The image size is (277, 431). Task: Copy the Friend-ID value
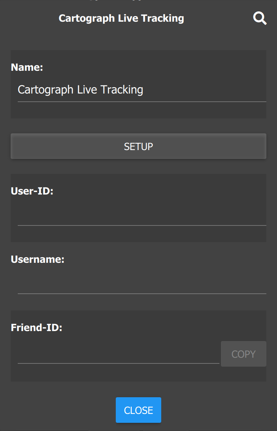pyautogui.click(x=243, y=353)
